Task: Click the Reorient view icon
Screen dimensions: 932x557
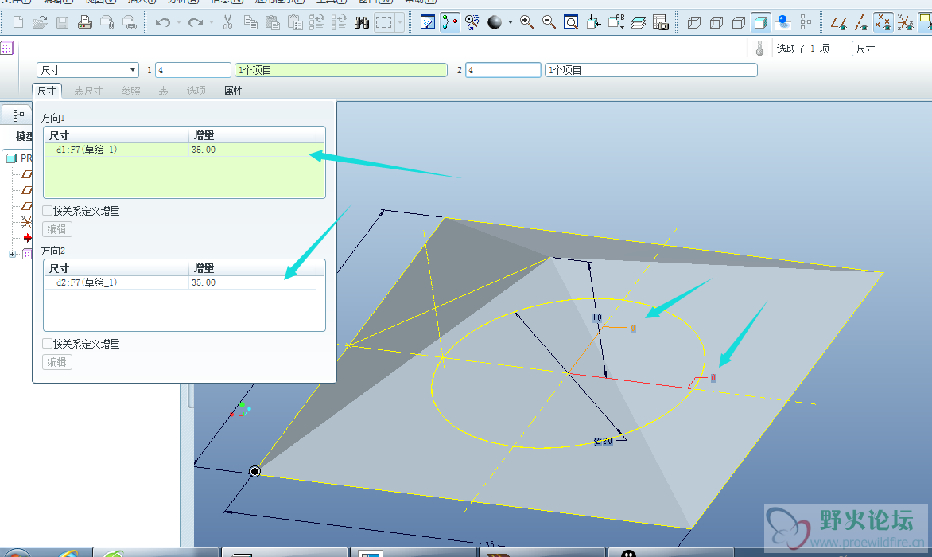Action: (593, 22)
